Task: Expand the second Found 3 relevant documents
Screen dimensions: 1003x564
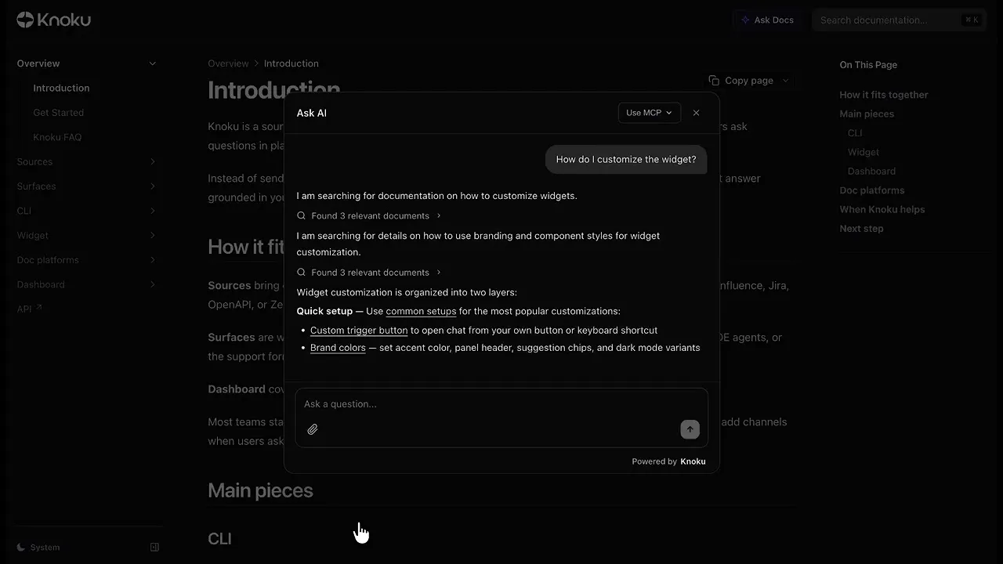Action: [369, 273]
